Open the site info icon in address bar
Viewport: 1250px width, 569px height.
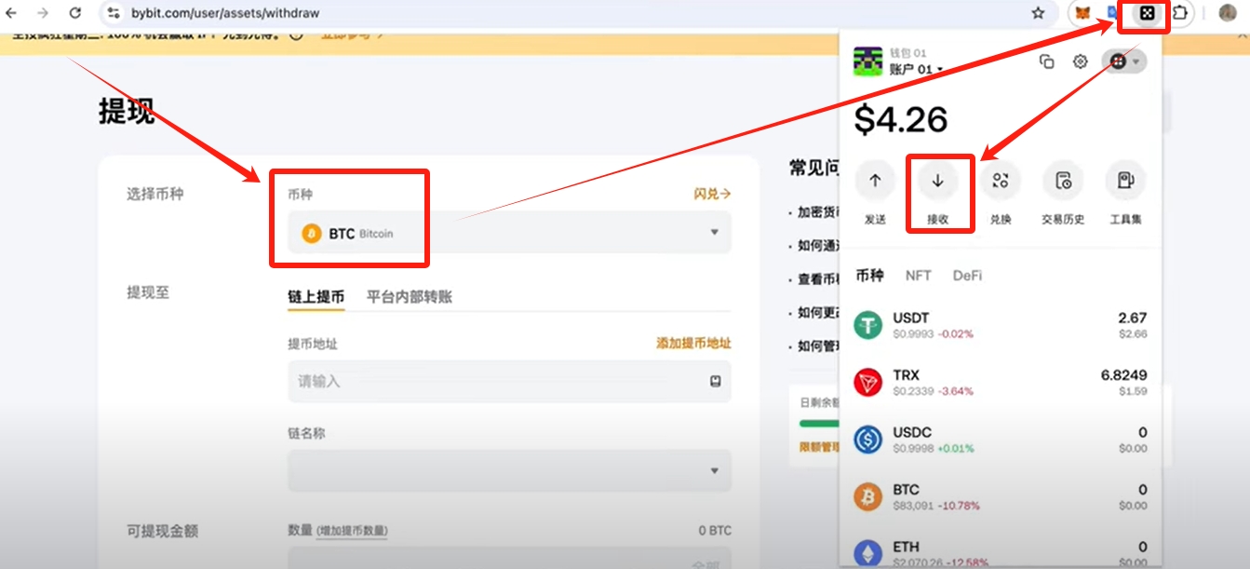(x=113, y=13)
